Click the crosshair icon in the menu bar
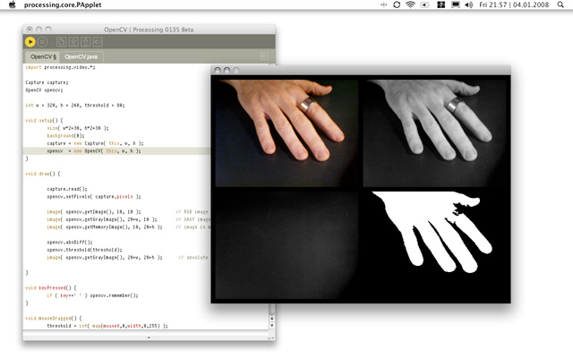Viewport: 573px width, 358px height. tap(383, 4)
